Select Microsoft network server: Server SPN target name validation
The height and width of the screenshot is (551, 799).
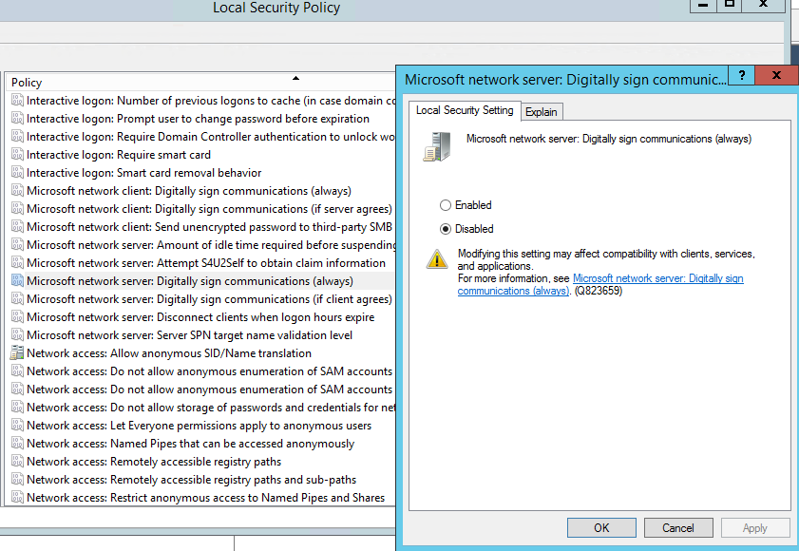click(x=189, y=335)
